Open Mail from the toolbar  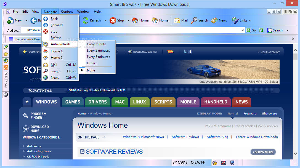point(180,20)
